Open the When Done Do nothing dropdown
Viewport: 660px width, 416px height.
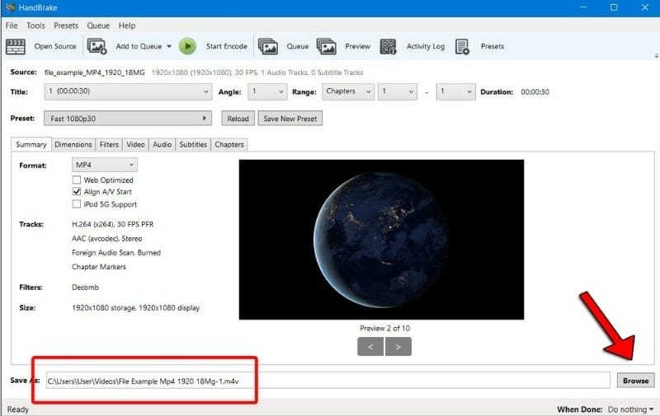tap(630, 409)
